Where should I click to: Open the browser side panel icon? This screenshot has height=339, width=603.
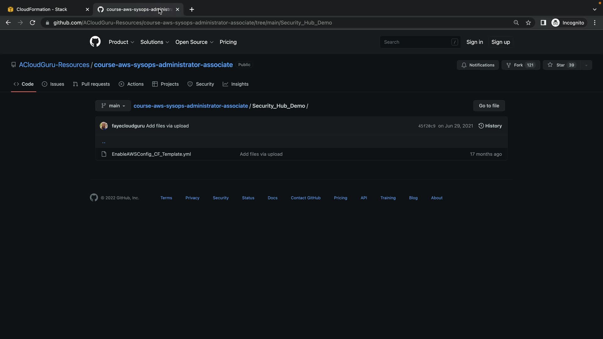tap(543, 23)
